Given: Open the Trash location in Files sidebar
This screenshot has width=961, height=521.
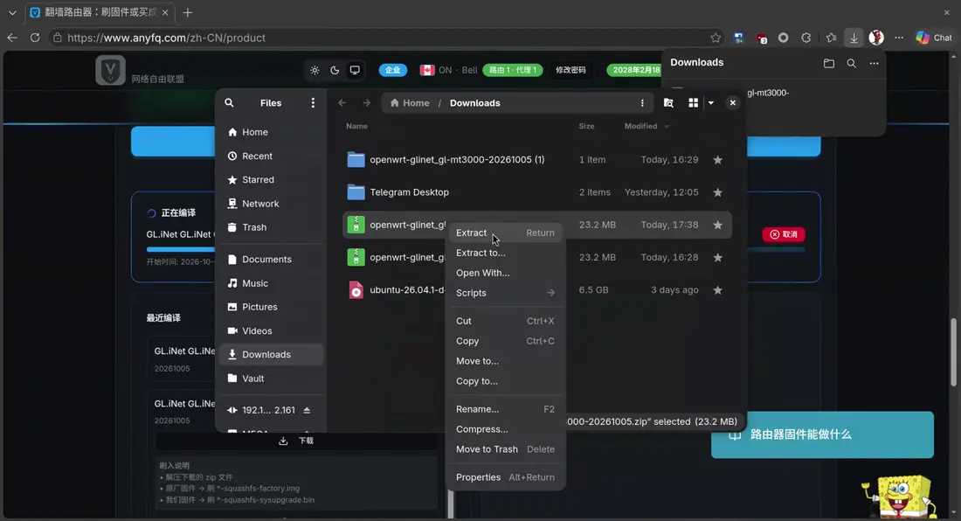Looking at the screenshot, I should 272,227.
